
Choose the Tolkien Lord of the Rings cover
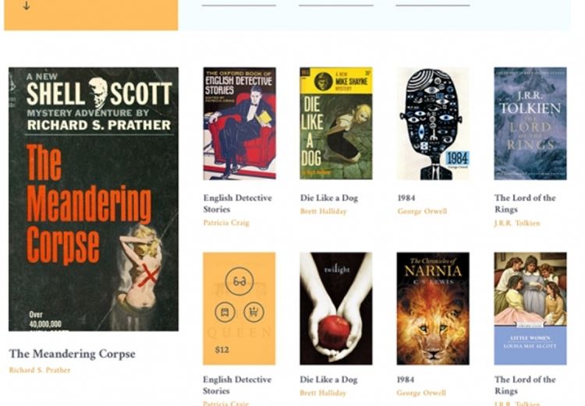pyautogui.click(x=530, y=123)
